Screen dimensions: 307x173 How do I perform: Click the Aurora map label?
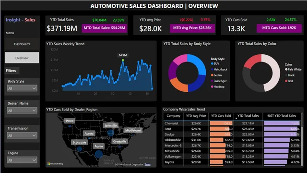89,134
